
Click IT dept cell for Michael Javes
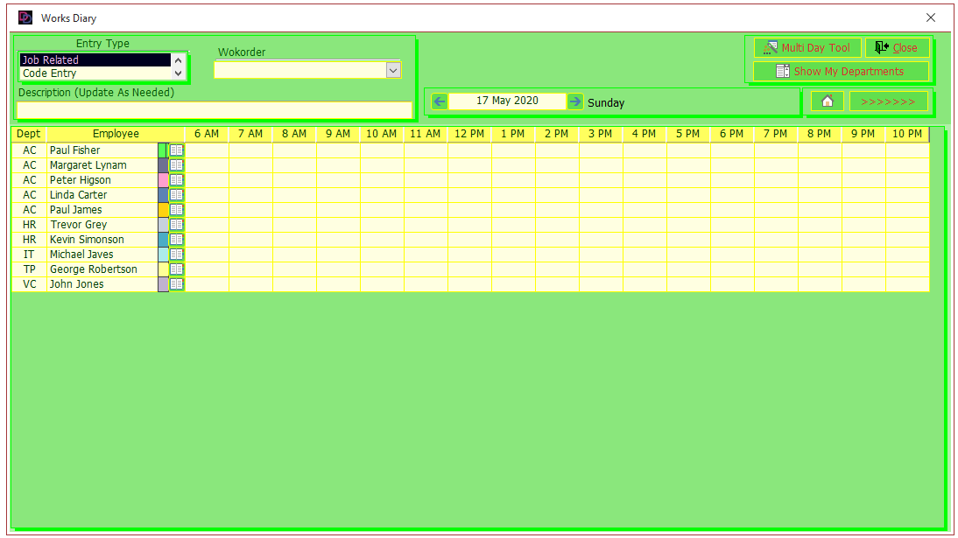click(29, 254)
